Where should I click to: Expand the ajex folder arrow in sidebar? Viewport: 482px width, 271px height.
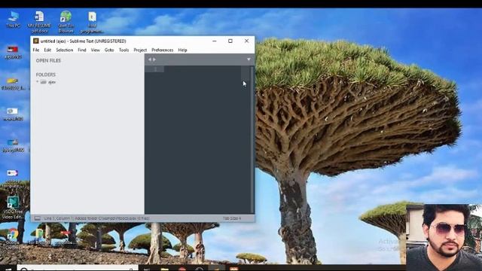pos(37,82)
